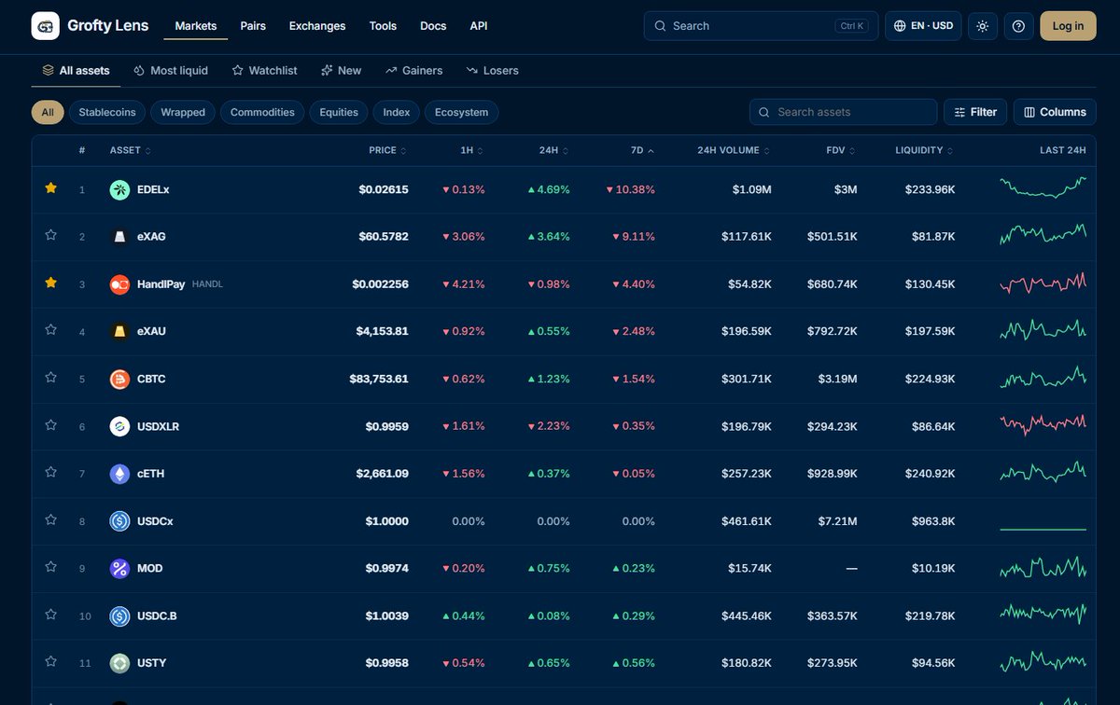
Task: Open the help question mark icon
Action: coord(1018,26)
